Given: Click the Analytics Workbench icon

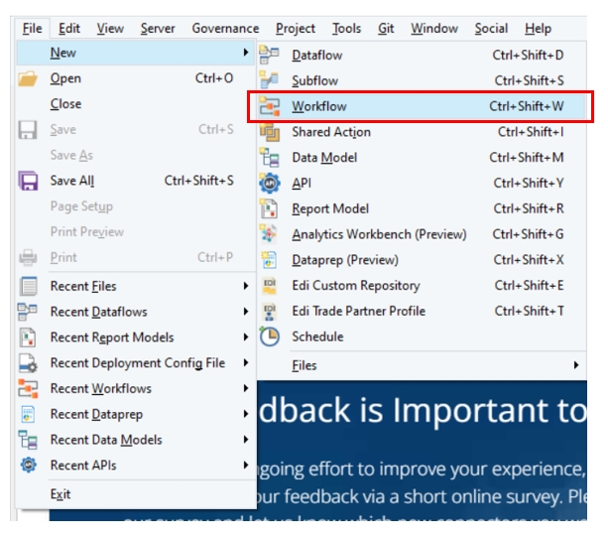Looking at the screenshot, I should coord(269,234).
